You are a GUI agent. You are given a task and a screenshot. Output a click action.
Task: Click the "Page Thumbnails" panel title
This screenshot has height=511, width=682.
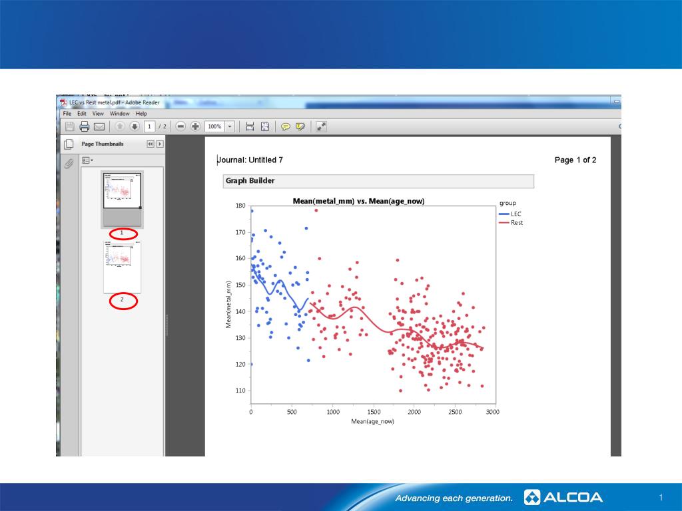103,144
